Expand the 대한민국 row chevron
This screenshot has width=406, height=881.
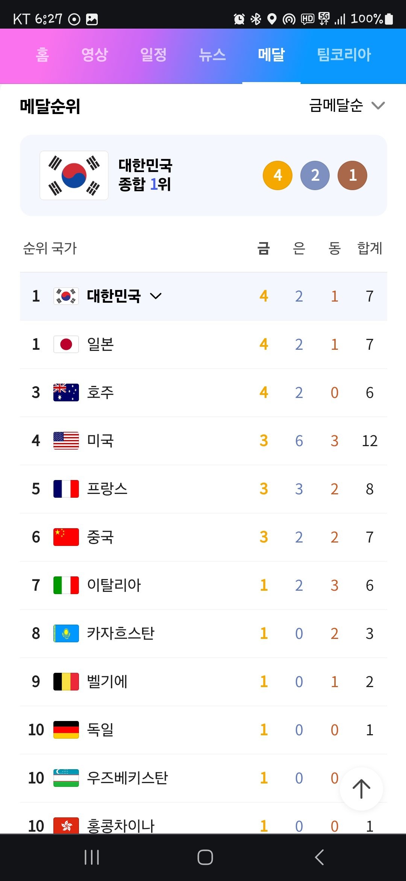pyautogui.click(x=156, y=296)
